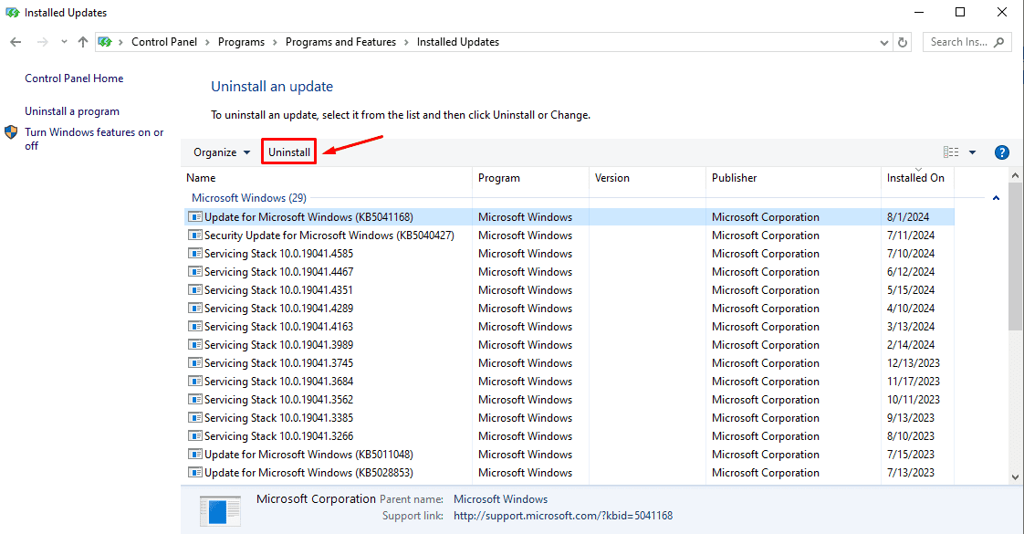Select Servicing Stack 10.0.19041.4351
Screen dimensions: 1024x534
(x=569, y=290)
